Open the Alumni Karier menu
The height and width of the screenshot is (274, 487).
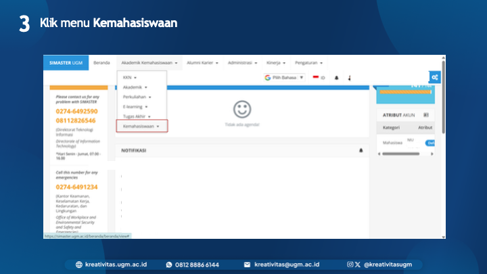(203, 62)
